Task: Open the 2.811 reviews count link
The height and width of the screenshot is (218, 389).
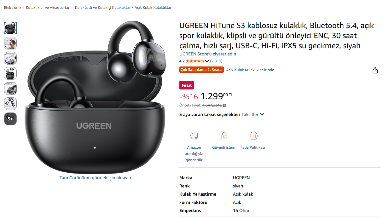Action: click(x=216, y=61)
